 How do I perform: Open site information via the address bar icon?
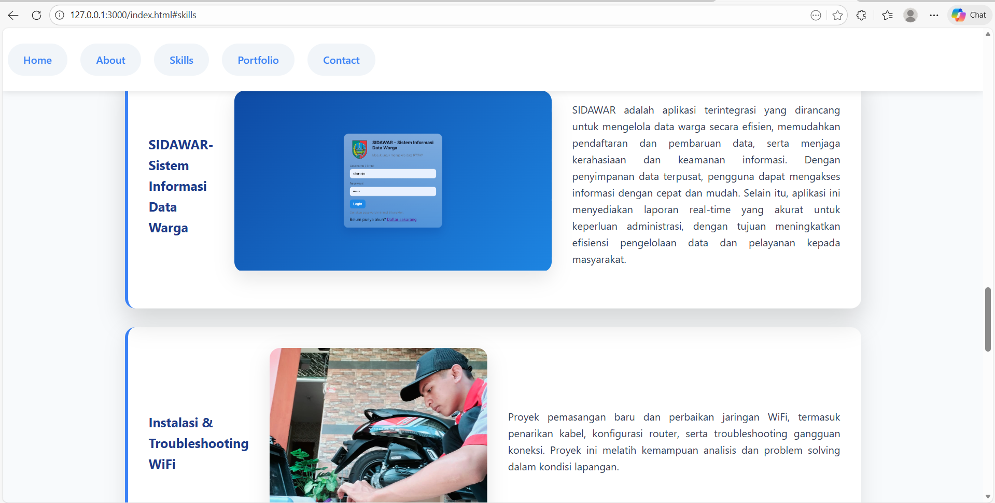tap(59, 15)
